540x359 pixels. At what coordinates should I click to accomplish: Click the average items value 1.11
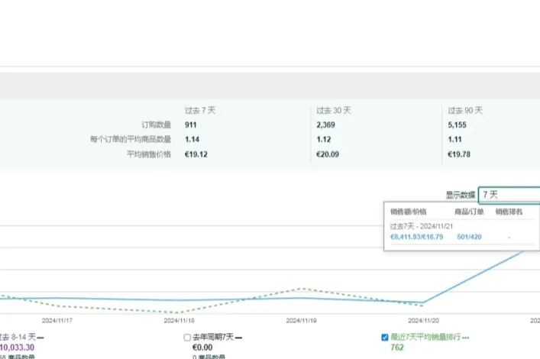[455, 140]
